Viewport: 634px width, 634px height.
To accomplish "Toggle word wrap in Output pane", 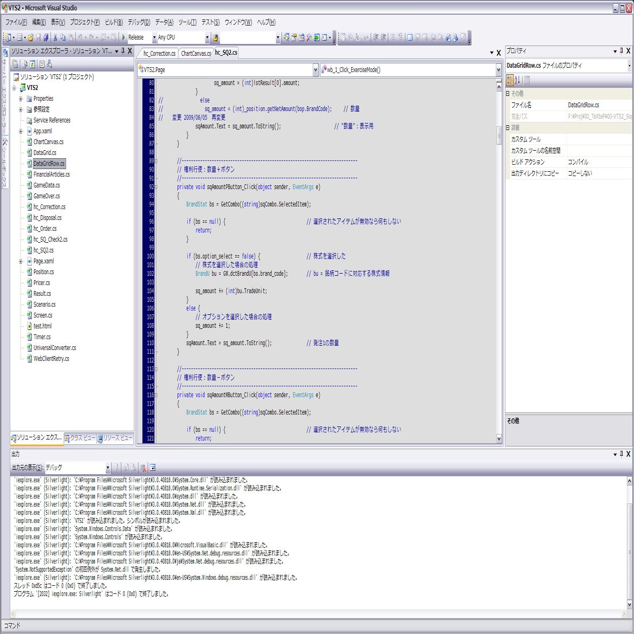I will click(153, 468).
